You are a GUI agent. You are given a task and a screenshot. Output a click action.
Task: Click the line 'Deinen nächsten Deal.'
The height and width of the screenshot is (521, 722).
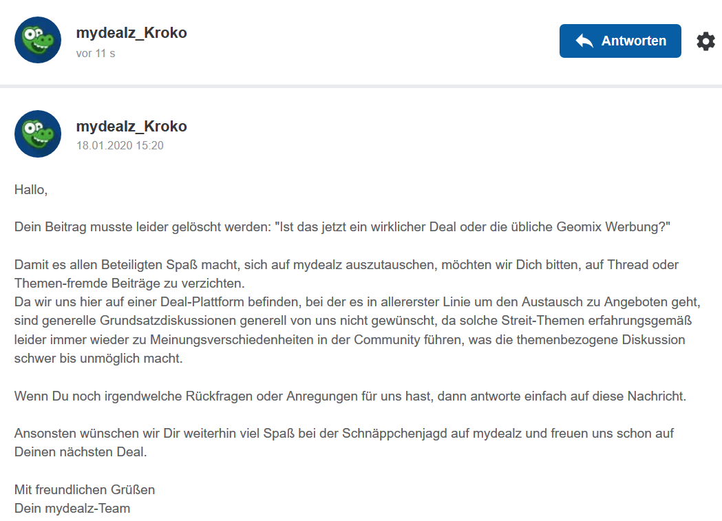[81, 451]
